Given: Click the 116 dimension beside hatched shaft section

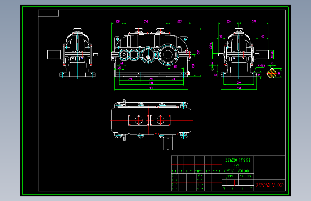Looking at the screenshot, I should (x=279, y=73).
